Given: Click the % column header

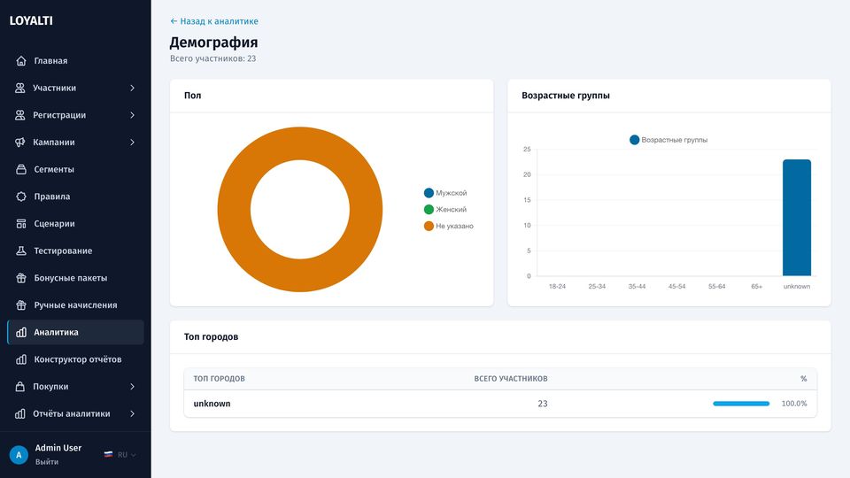Looking at the screenshot, I should tap(803, 378).
